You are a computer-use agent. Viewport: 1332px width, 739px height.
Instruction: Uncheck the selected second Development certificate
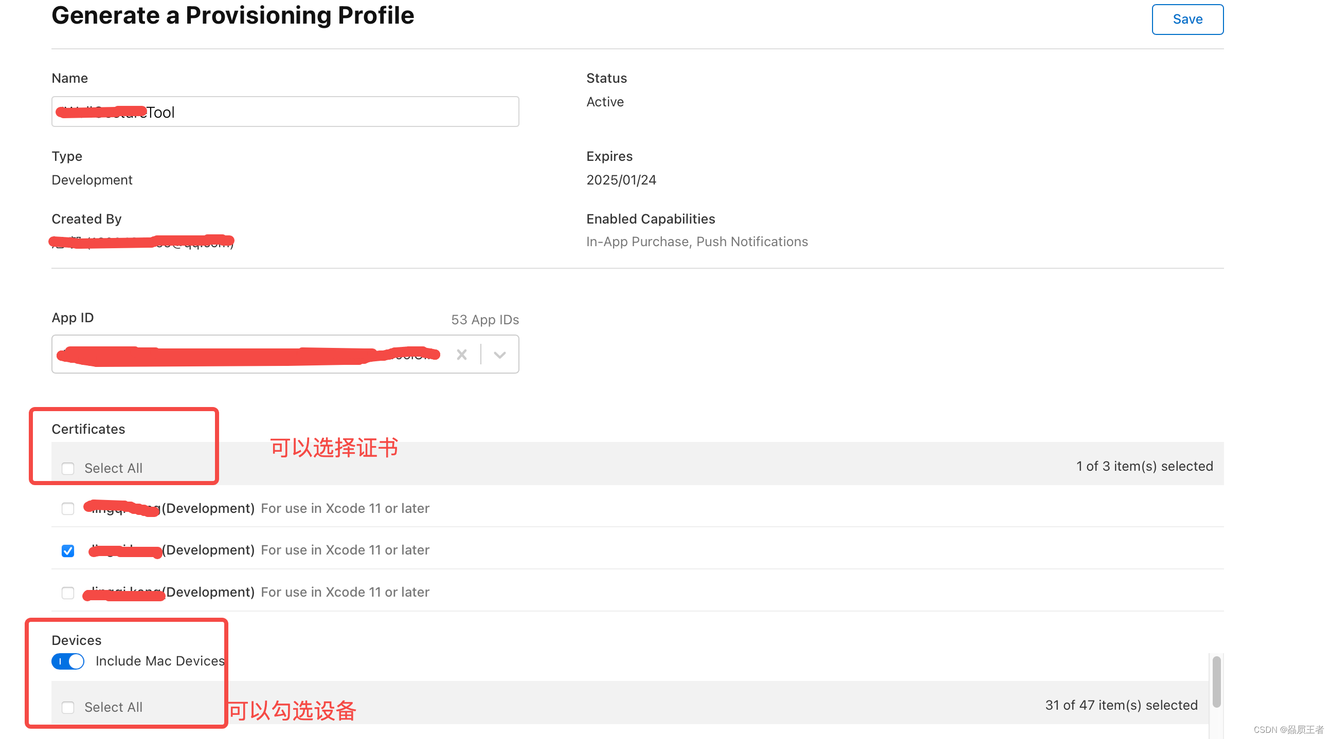point(68,551)
